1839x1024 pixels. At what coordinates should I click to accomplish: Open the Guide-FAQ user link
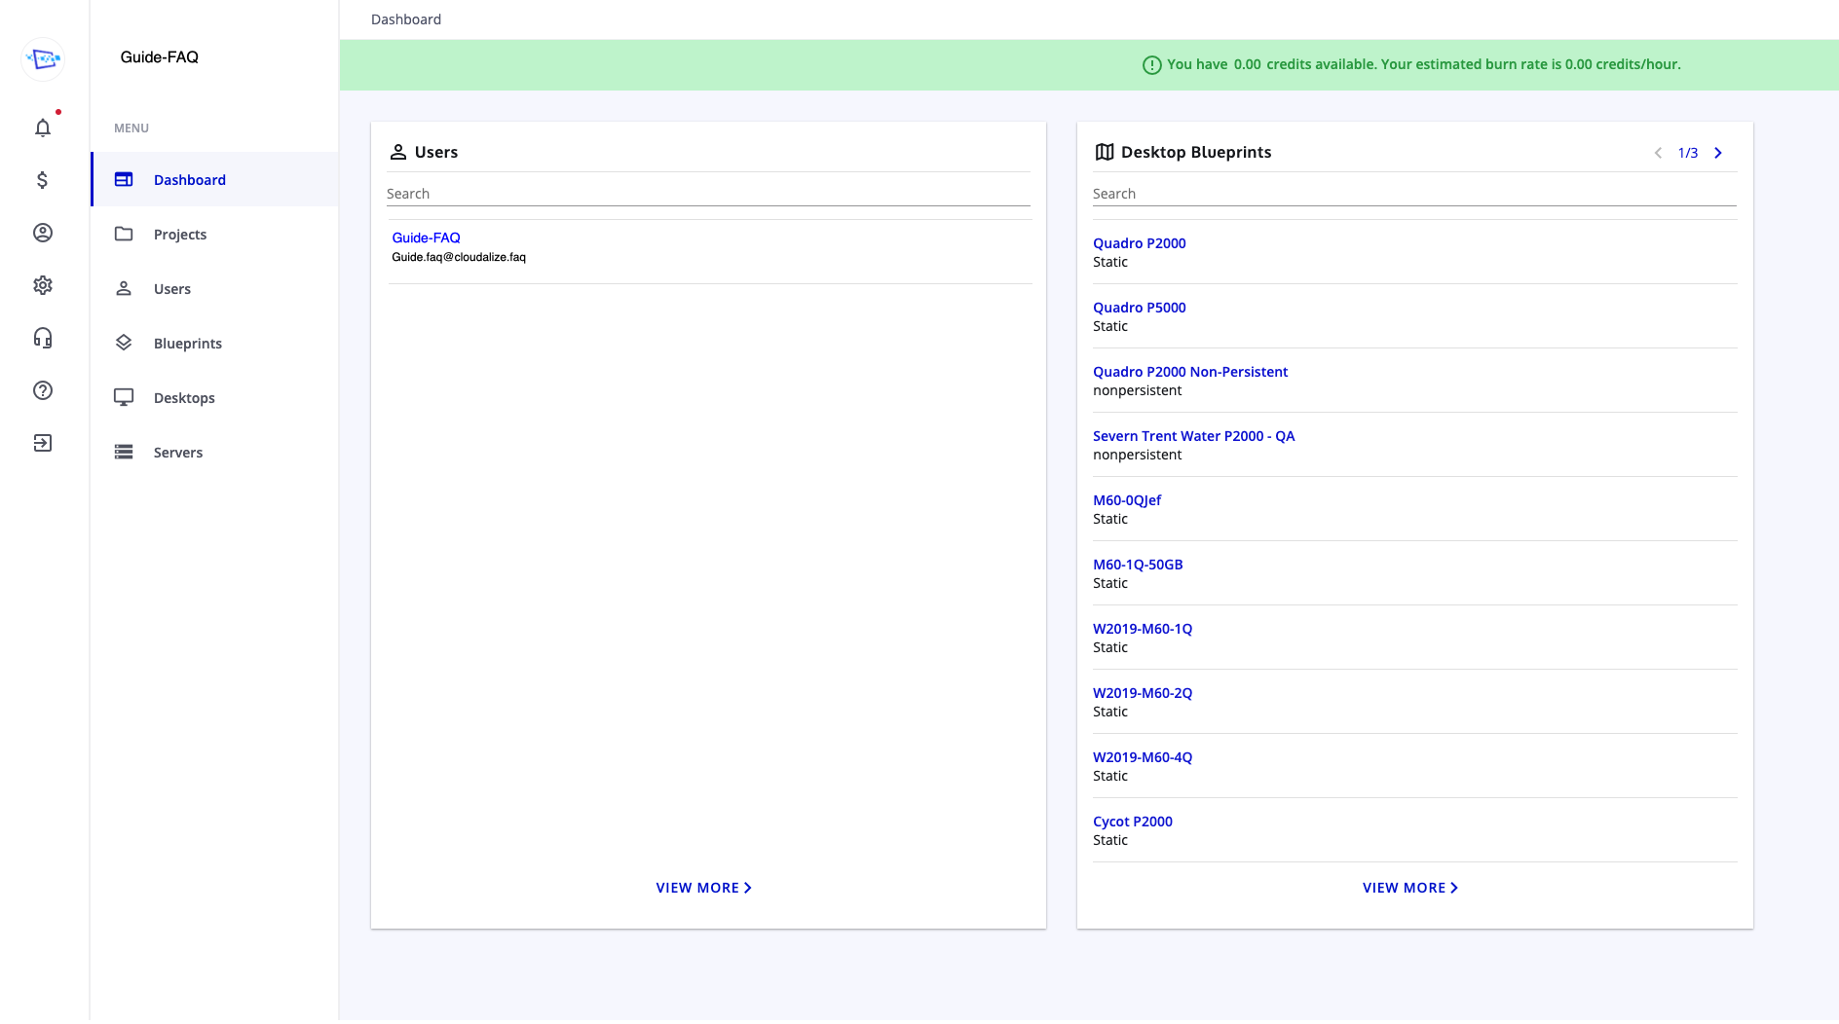pos(426,238)
